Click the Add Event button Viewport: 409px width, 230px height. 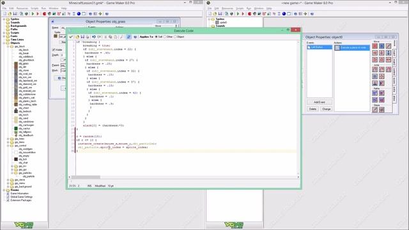click(x=320, y=102)
